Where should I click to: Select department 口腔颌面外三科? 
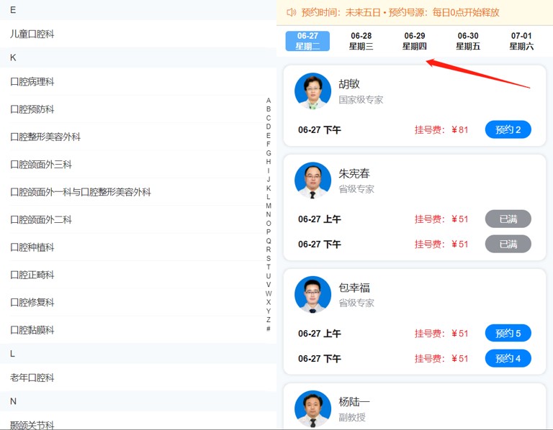tap(138, 165)
